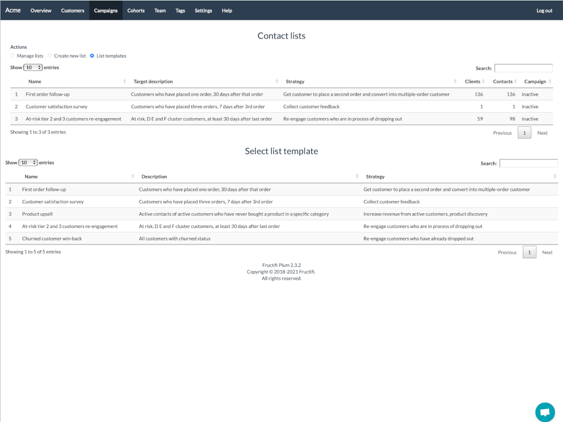Open contact lists entries-per-page dropdown
Image resolution: width=563 pixels, height=422 pixels.
(33, 68)
